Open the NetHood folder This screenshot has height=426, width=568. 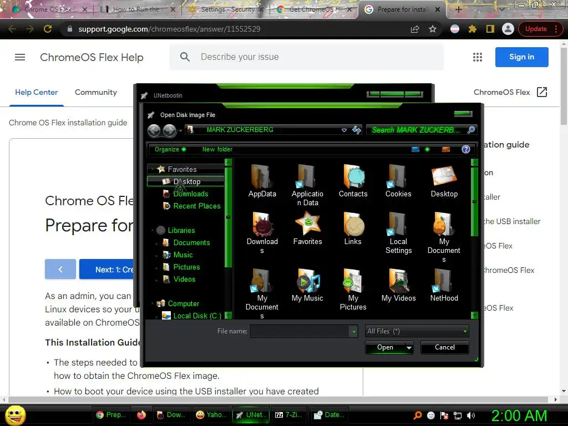pyautogui.click(x=444, y=285)
